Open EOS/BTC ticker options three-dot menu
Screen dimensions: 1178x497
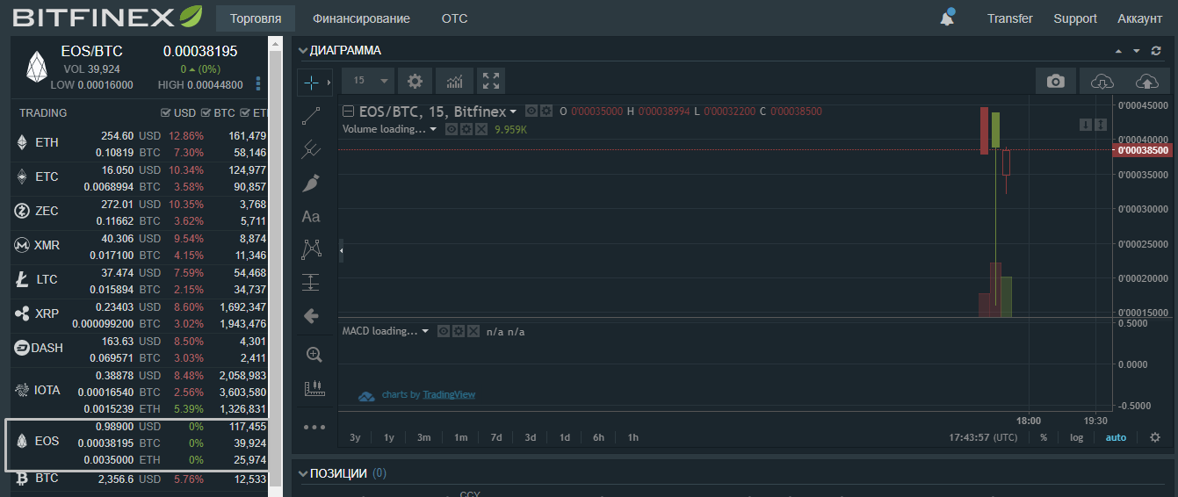(x=258, y=83)
